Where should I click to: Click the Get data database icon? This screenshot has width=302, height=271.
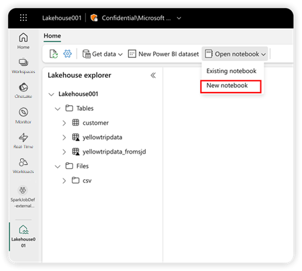(x=87, y=54)
